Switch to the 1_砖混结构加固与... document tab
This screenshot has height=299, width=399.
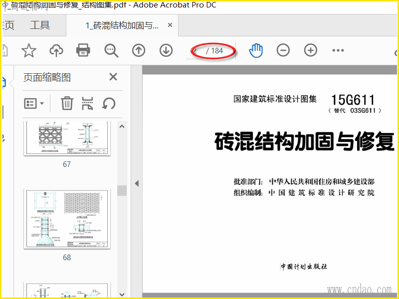pos(122,25)
